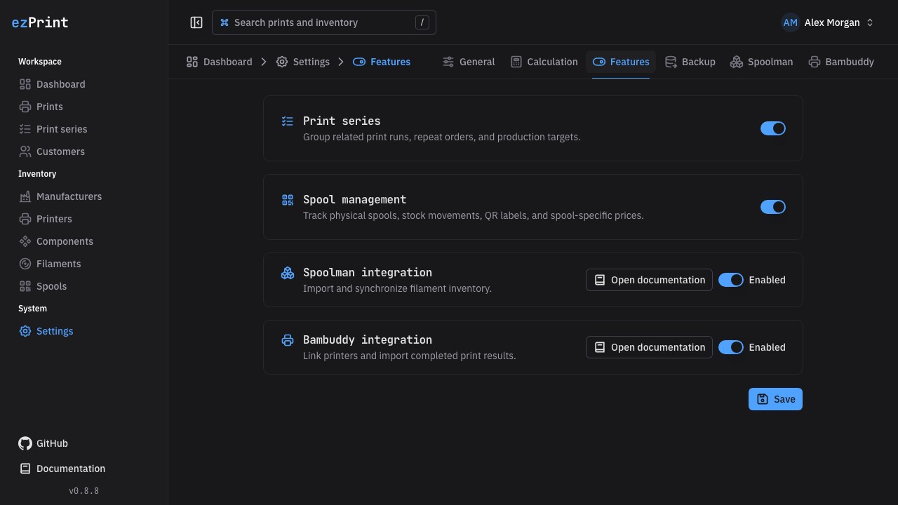Turn off the Spoolman integration toggle
Screen dimensions: 898x505
click(731, 280)
